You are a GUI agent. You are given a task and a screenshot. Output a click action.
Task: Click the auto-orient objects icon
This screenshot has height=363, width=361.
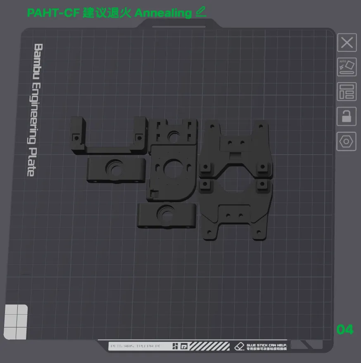(347, 67)
